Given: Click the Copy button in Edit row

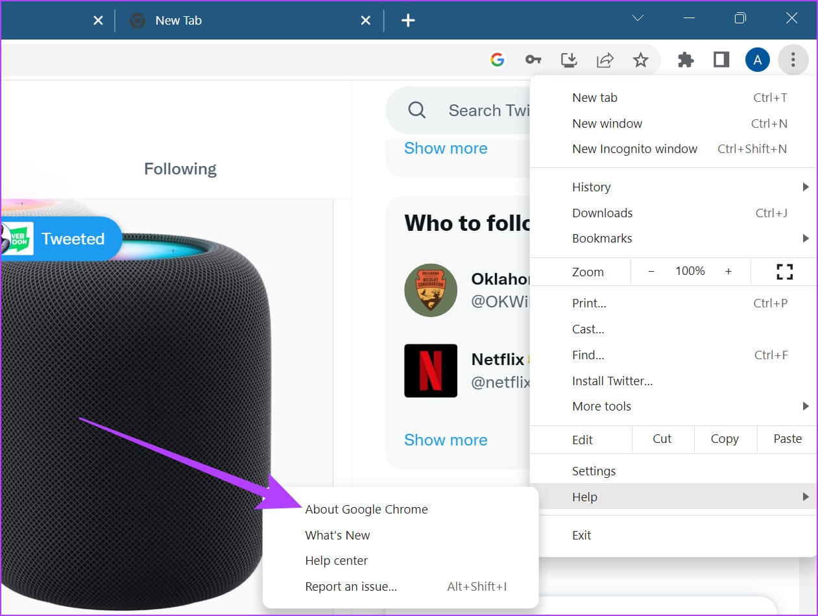Looking at the screenshot, I should (x=725, y=439).
